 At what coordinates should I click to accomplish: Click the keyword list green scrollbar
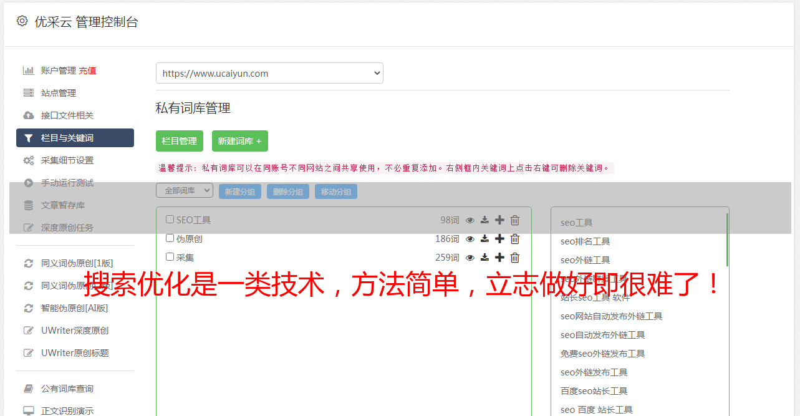point(727,239)
